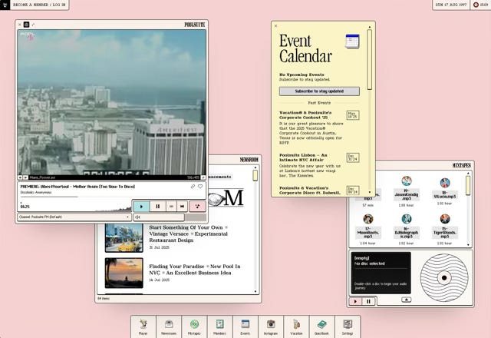The width and height of the screenshot is (491, 338).
Task: Open the Events dock icon
Action: 245,327
